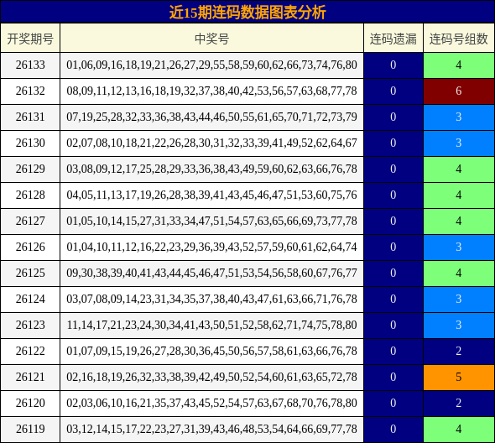Click issue number 26121
The width and height of the screenshot is (495, 443).
pyautogui.click(x=30, y=377)
